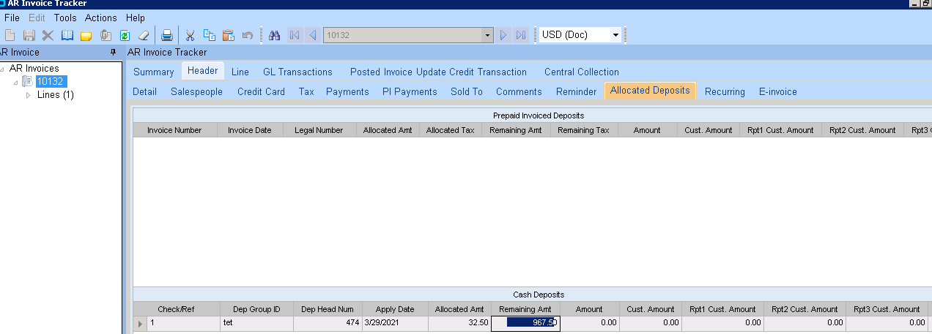
Task: Switch to the Line tab
Action: click(240, 72)
